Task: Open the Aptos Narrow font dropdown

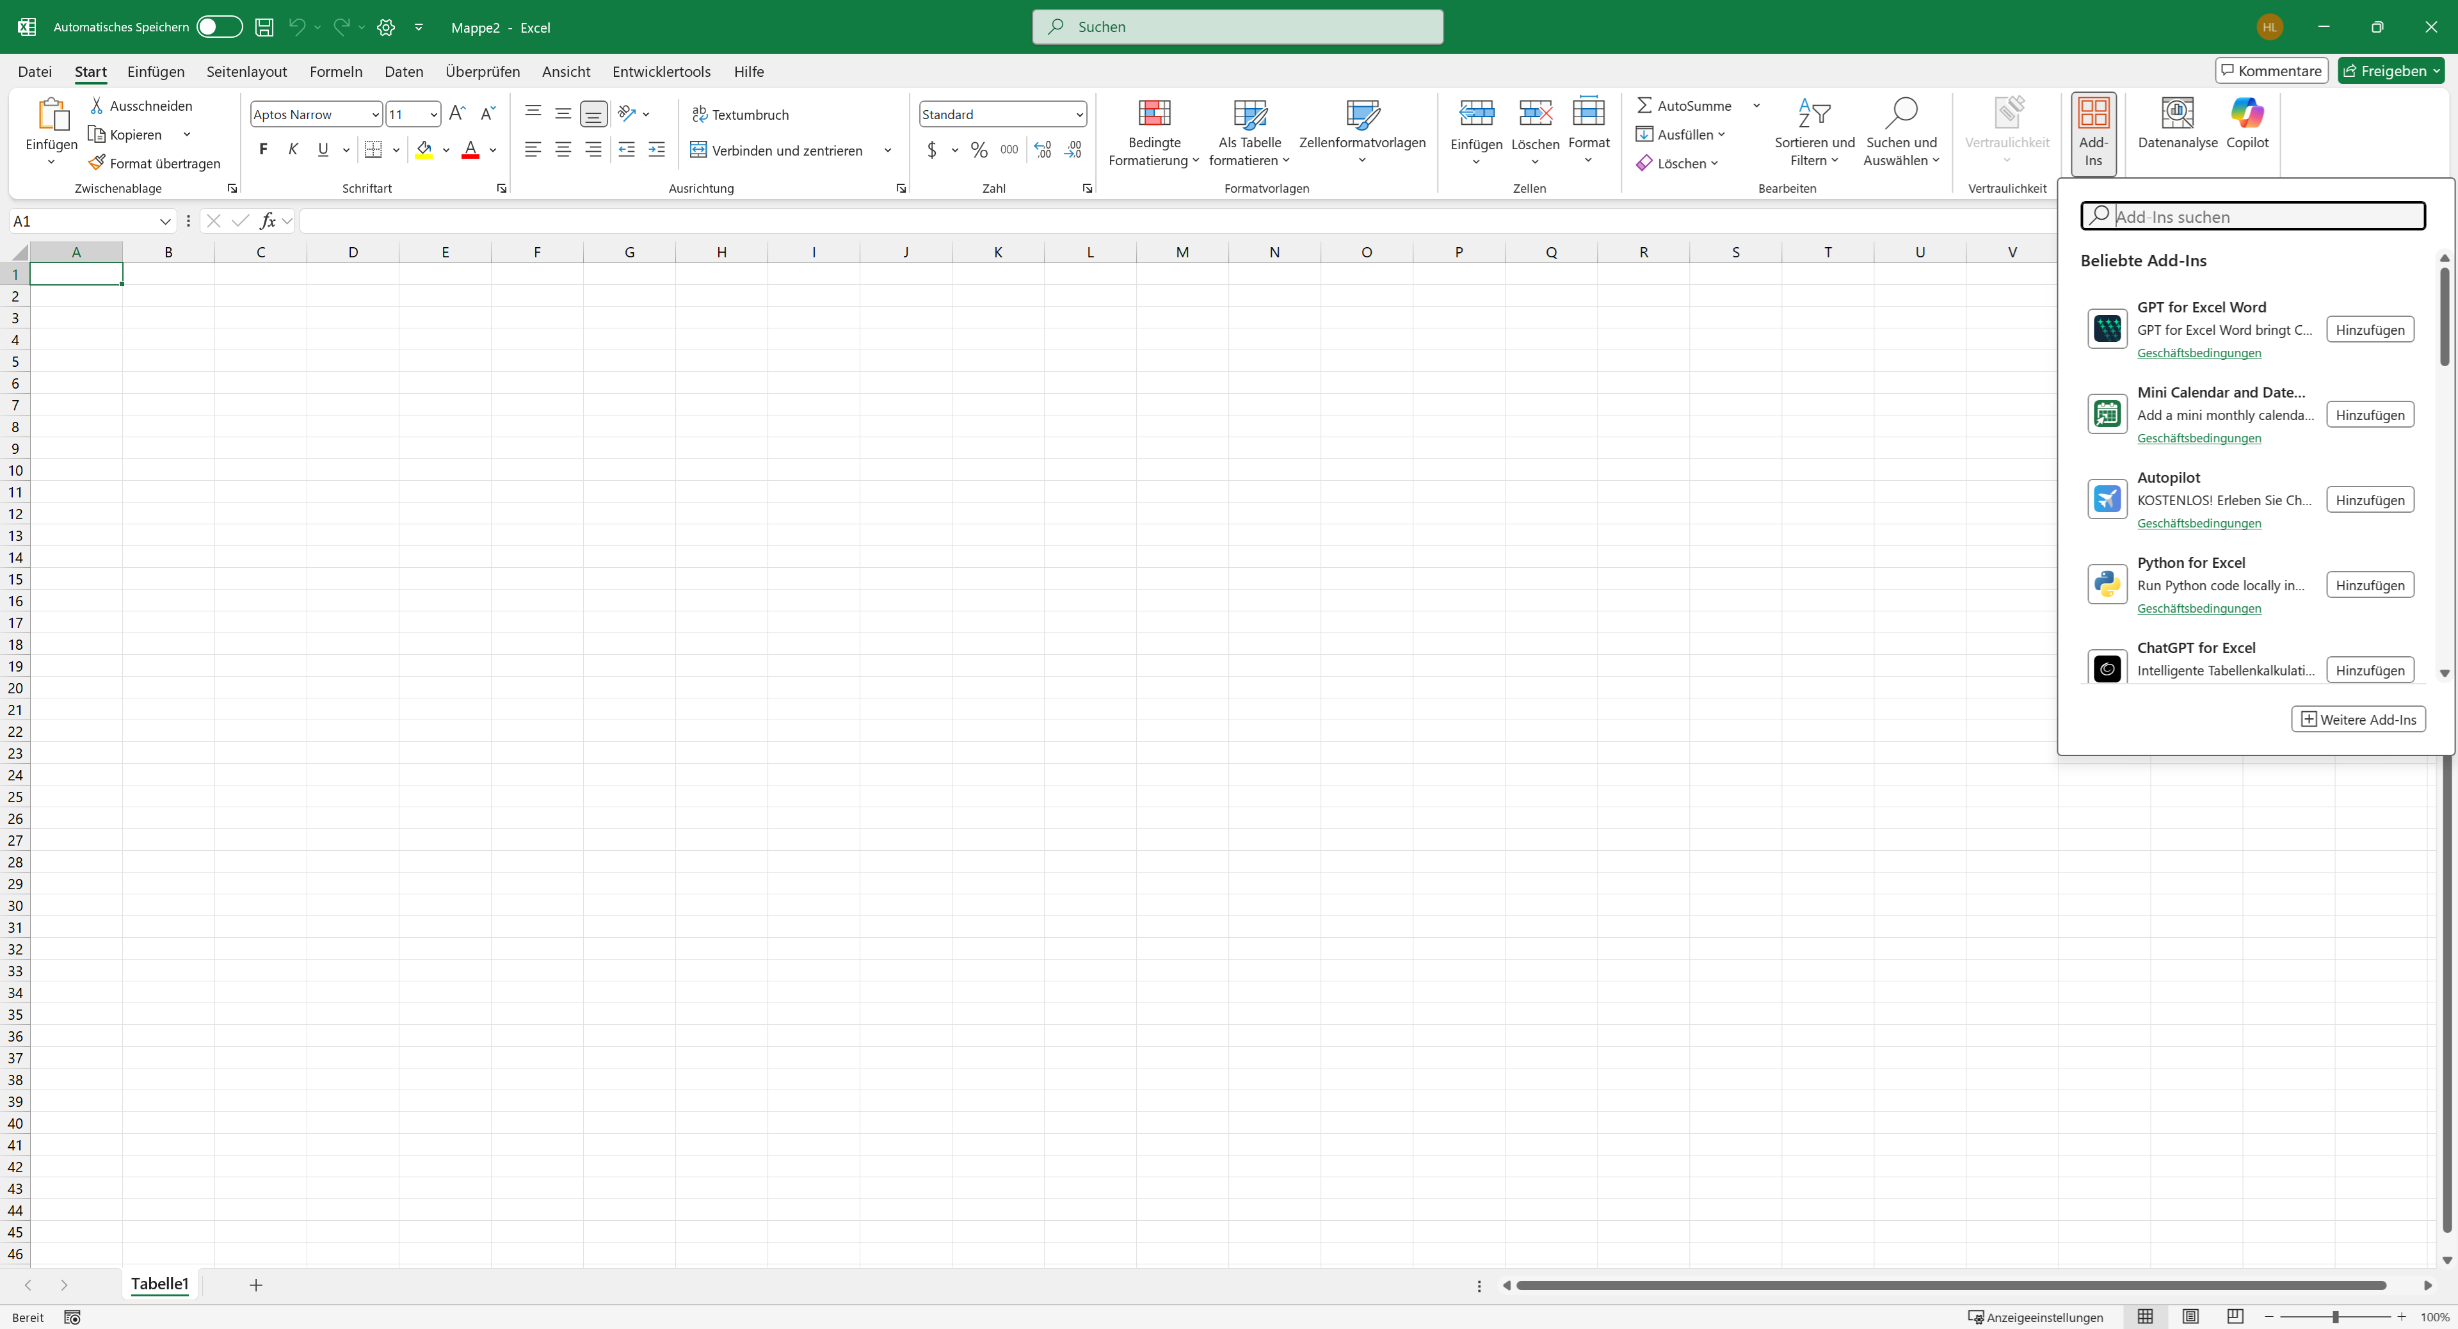Action: coord(375,115)
